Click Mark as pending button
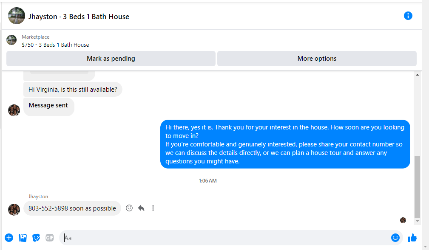The image size is (429, 250). pos(111,59)
